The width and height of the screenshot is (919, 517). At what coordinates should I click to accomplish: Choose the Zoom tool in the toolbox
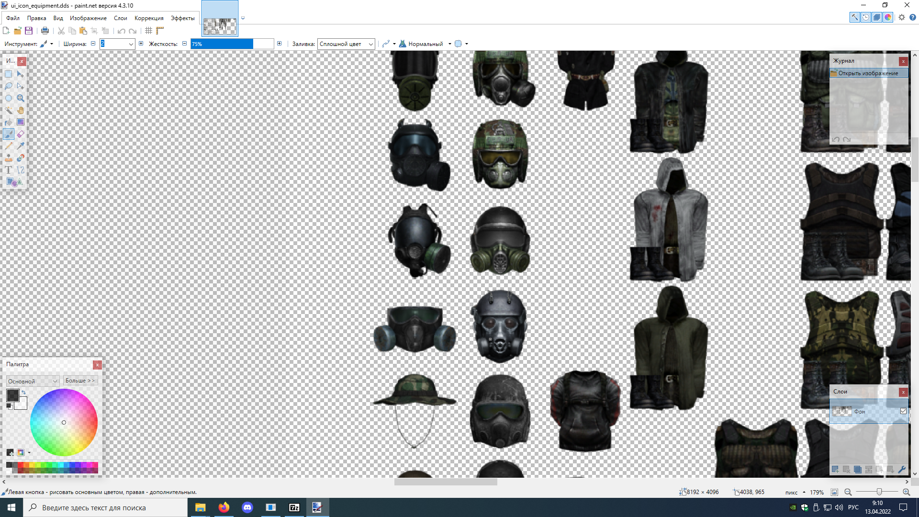point(21,98)
